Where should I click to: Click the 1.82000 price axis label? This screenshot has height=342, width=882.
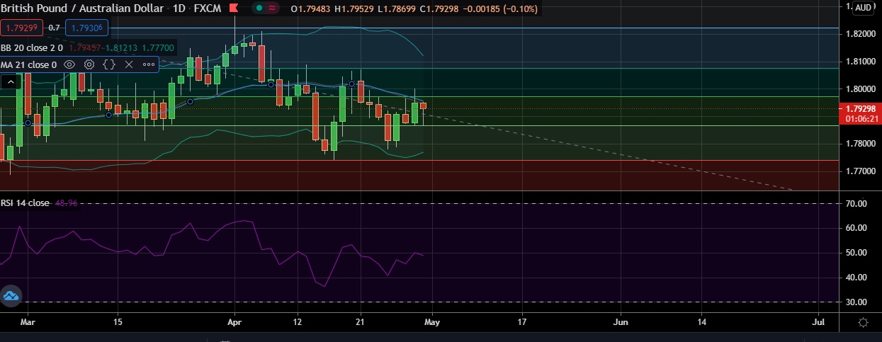point(860,34)
